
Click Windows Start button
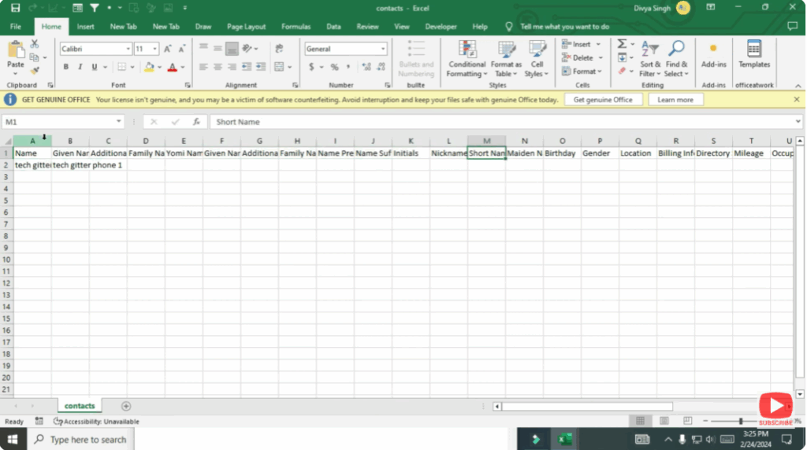pyautogui.click(x=13, y=439)
